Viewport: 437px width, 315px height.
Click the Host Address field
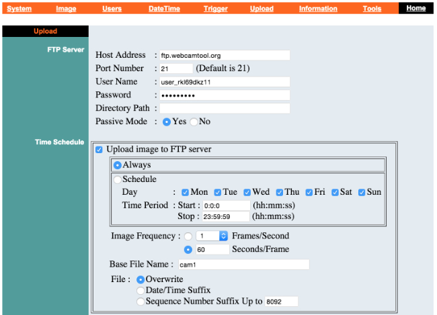225,55
